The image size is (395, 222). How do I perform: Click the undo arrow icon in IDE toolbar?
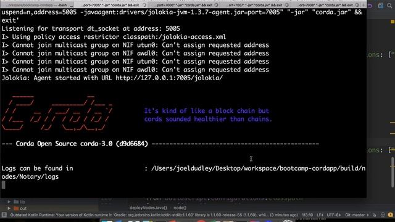click(x=370, y=6)
